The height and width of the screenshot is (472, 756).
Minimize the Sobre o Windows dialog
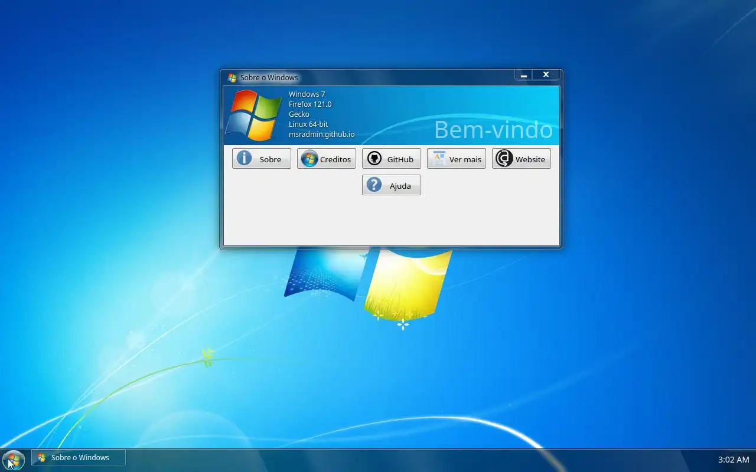click(524, 75)
